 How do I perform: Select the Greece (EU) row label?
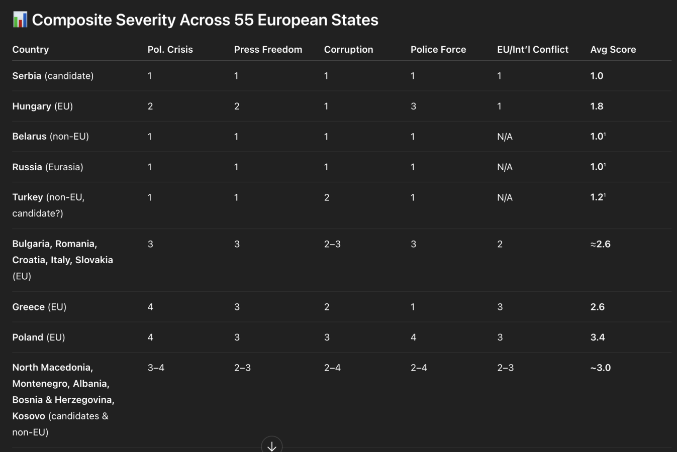click(x=39, y=307)
